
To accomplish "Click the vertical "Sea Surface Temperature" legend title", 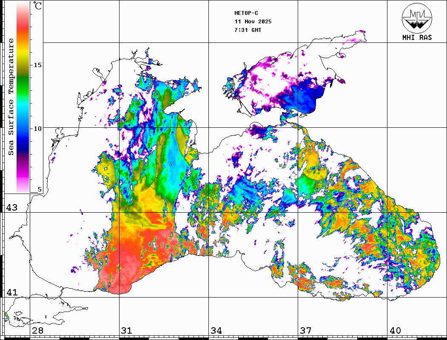I will point(11,97).
